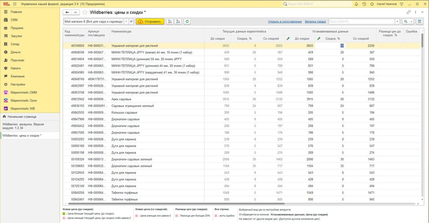
Task: Expand the search magnifier dropdown button
Action: 408,21
